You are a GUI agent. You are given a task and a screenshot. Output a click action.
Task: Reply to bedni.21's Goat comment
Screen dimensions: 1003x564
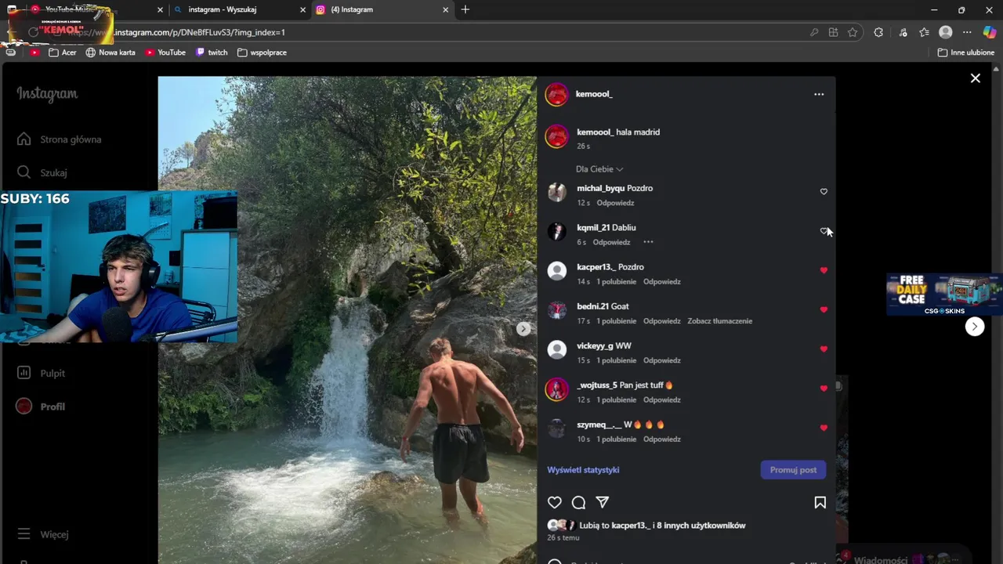click(662, 321)
